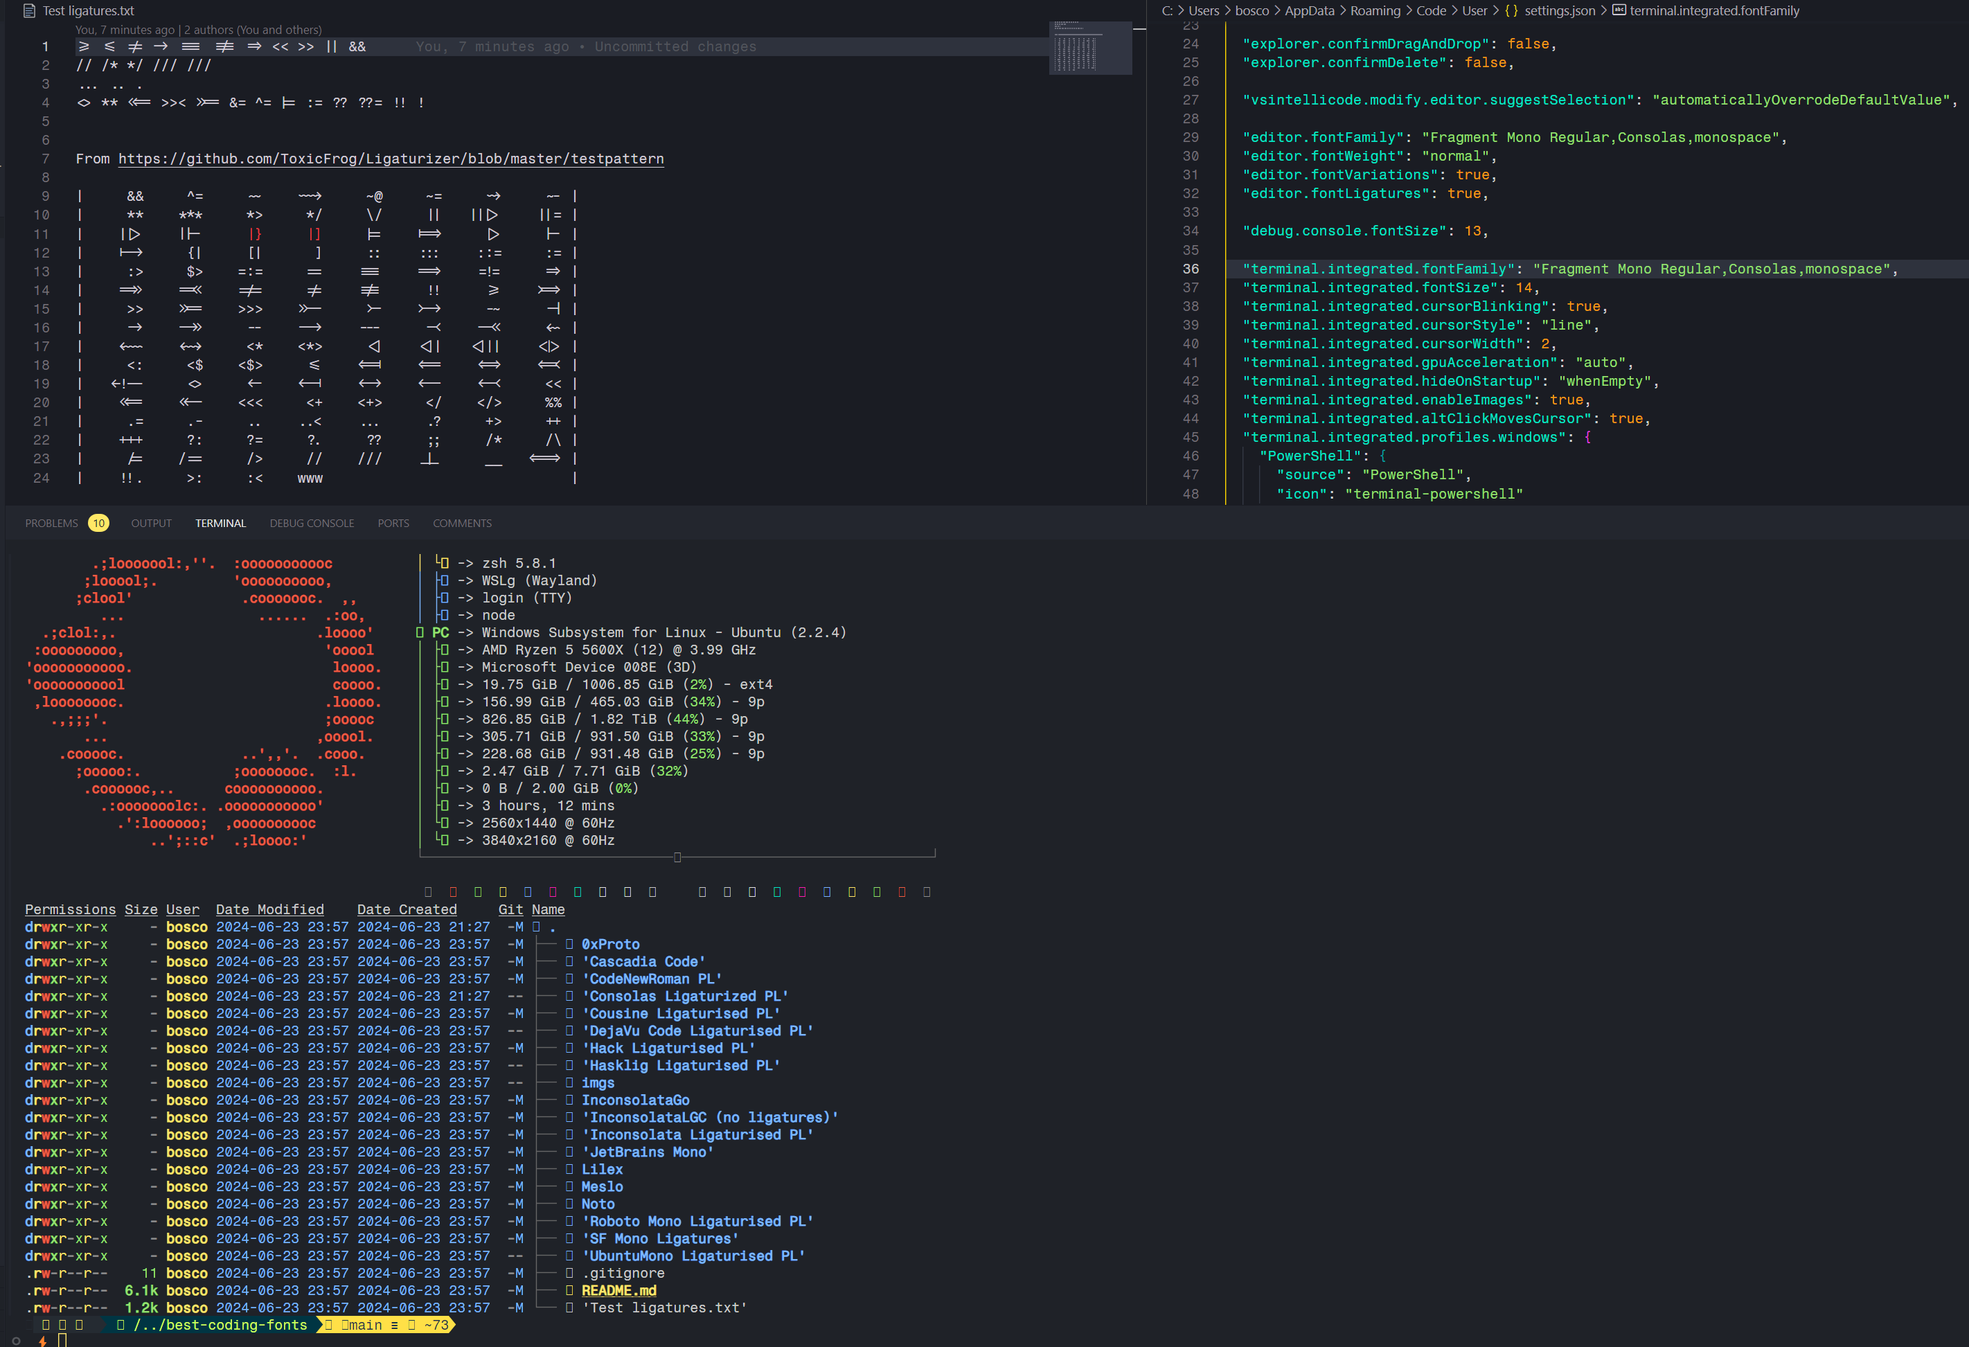Expand the settings.json breadcrumb
The image size is (1969, 1347).
(x=1559, y=11)
